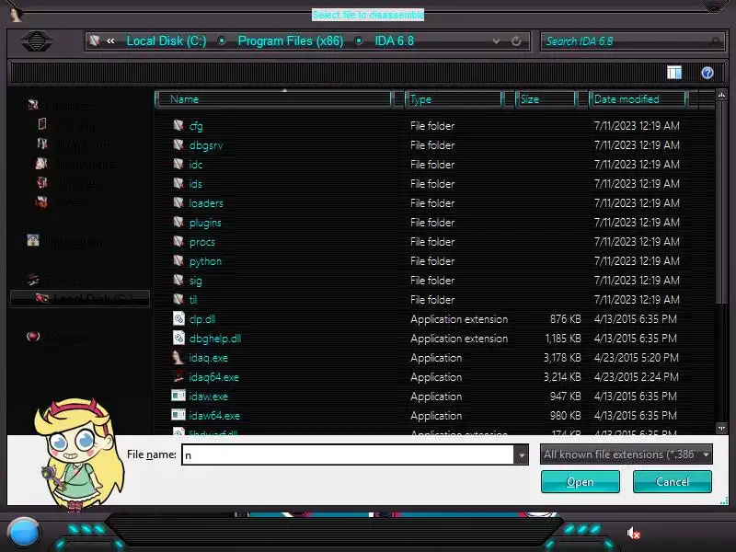Click the 980 KB size cell
The width and height of the screenshot is (736, 552).
coord(565,416)
